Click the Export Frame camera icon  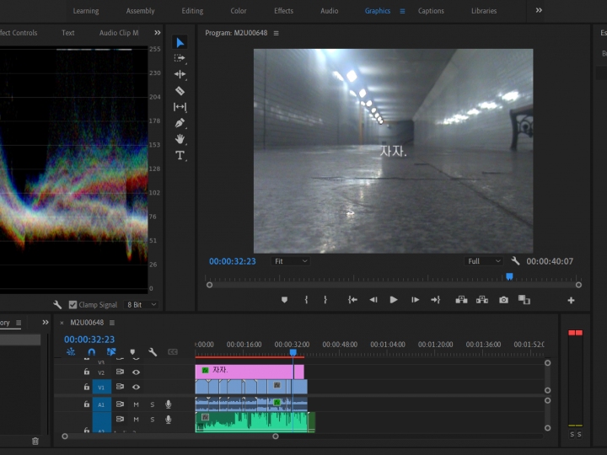[x=503, y=299]
